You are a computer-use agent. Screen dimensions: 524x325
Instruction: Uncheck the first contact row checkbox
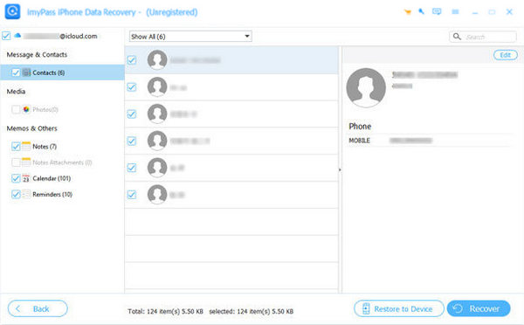click(132, 60)
